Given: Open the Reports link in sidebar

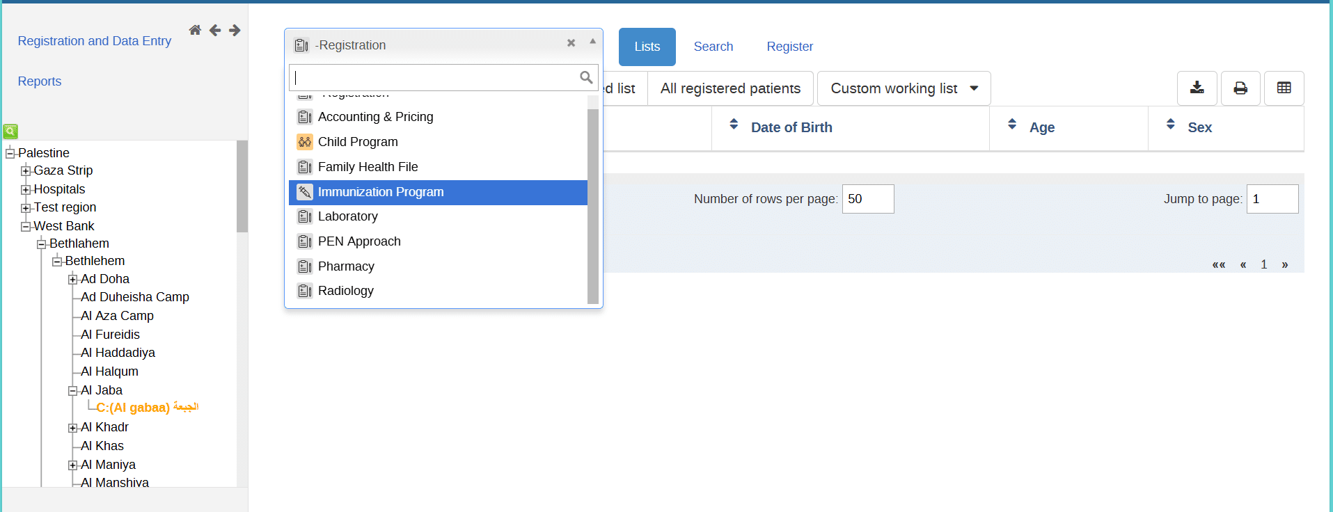Looking at the screenshot, I should click(x=40, y=81).
